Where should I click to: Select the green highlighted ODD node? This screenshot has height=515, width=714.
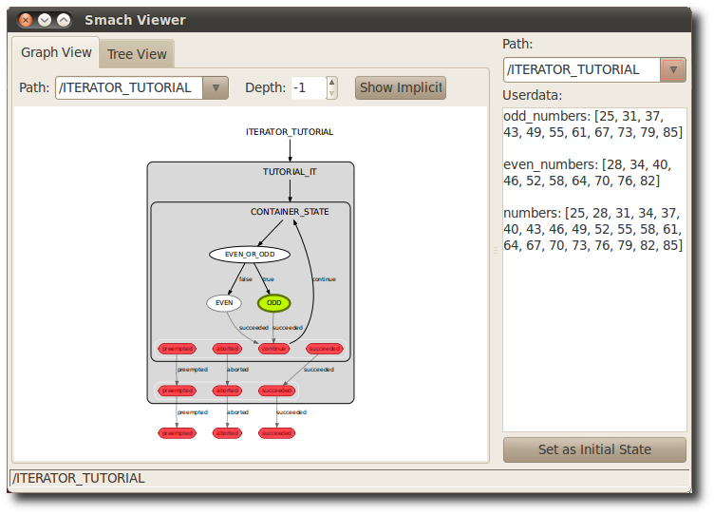point(273,303)
